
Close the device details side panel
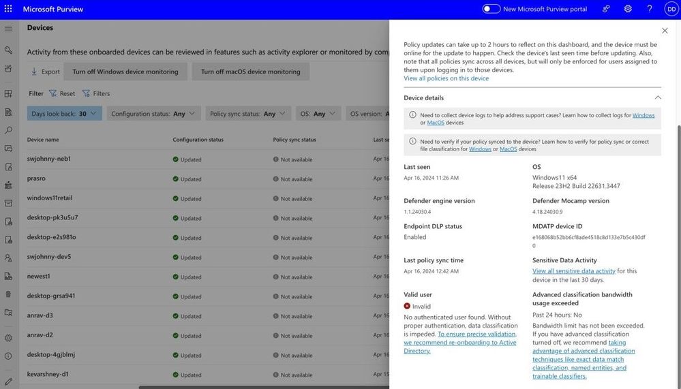(x=665, y=31)
